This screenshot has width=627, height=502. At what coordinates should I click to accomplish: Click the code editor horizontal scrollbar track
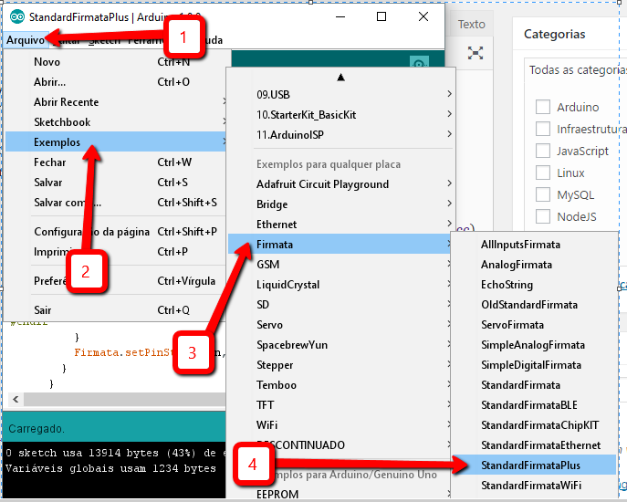click(x=125, y=399)
